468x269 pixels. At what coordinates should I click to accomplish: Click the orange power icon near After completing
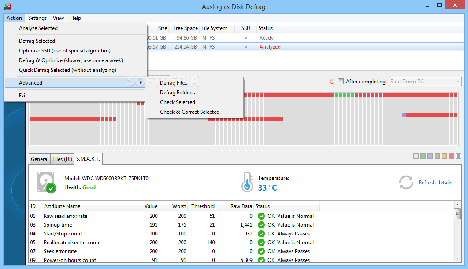[x=332, y=81]
